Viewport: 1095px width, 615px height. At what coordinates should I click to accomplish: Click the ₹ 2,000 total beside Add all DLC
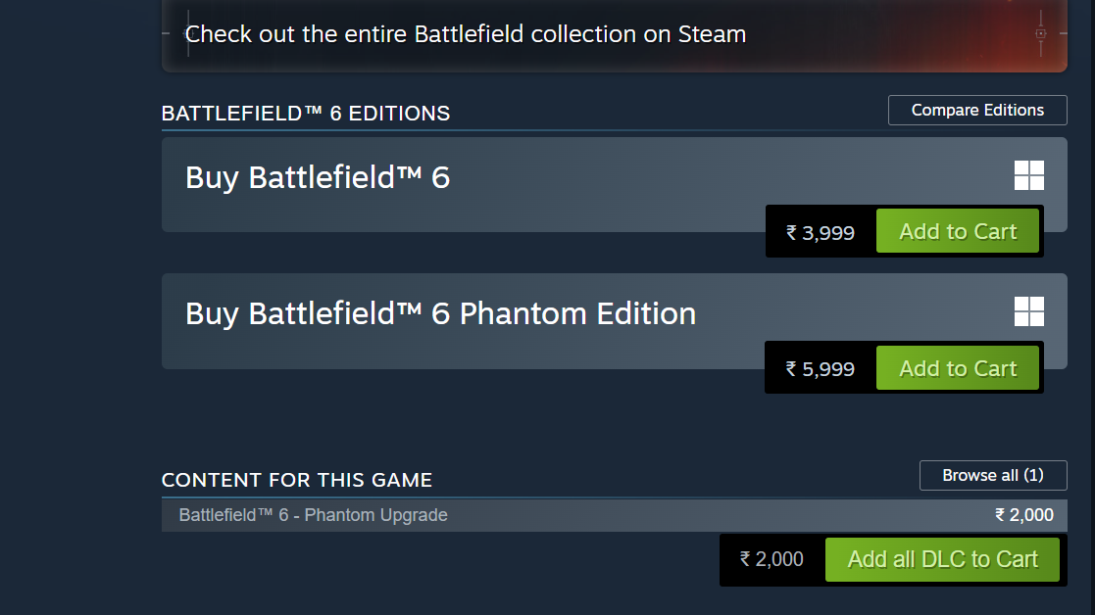(771, 559)
